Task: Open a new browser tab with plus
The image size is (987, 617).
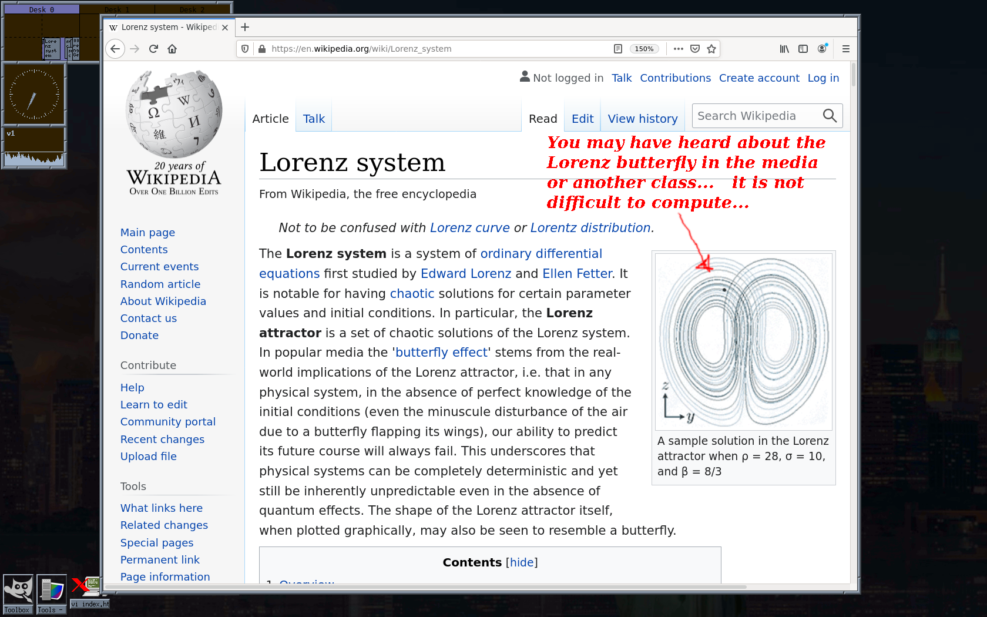Action: click(x=245, y=27)
